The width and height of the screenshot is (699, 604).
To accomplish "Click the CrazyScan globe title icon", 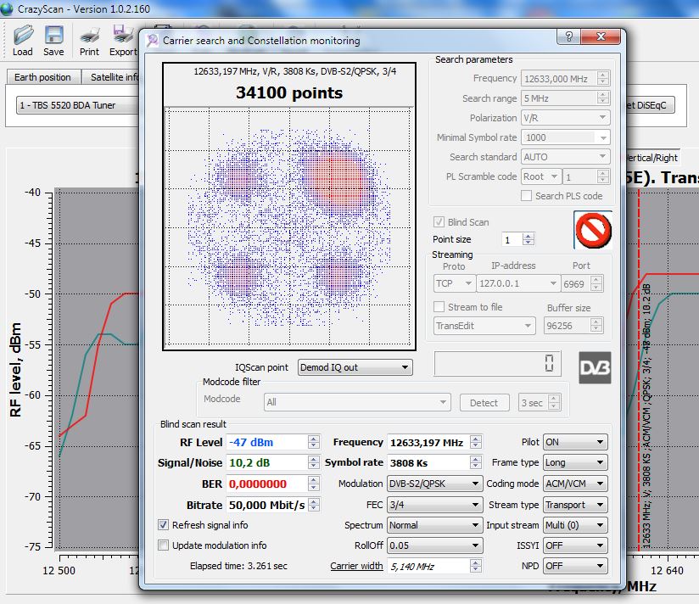I will [7, 9].
